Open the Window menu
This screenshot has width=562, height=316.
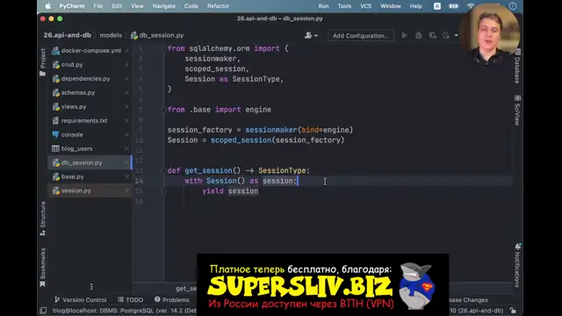pyautogui.click(x=390, y=6)
